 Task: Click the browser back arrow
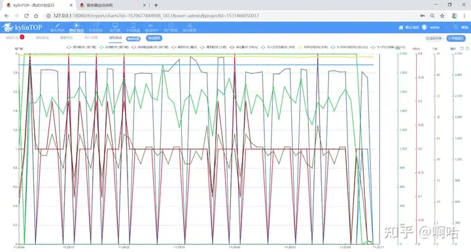(x=7, y=16)
